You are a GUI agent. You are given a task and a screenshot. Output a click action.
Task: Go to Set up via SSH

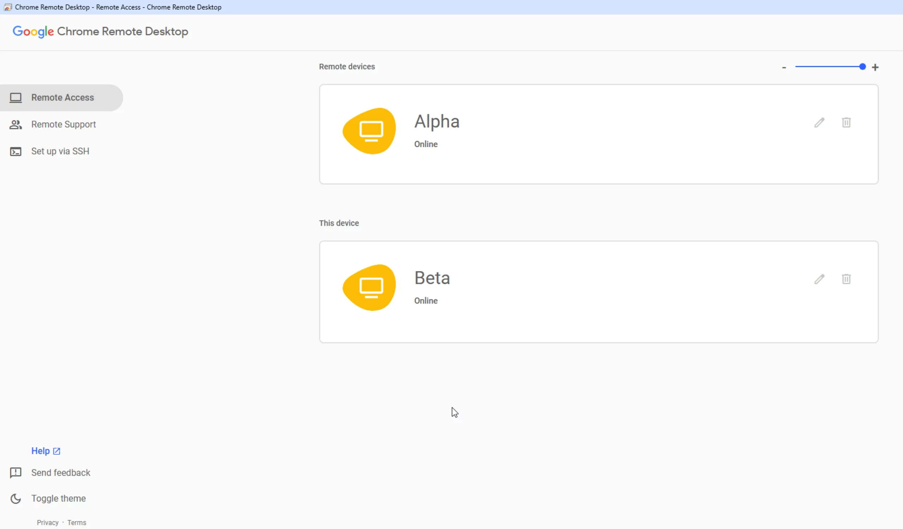pos(60,152)
